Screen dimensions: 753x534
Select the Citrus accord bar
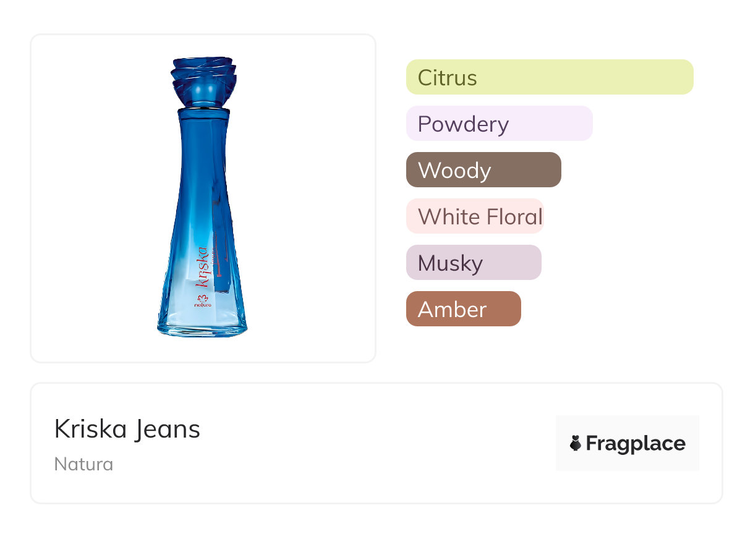[x=549, y=77]
